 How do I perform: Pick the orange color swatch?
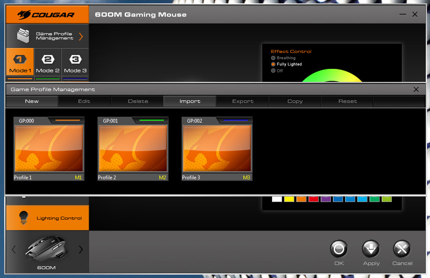pos(301,199)
